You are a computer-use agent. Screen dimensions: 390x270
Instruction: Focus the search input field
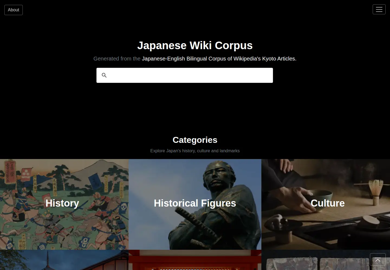(185, 75)
